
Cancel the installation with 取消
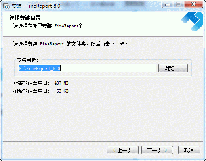coord(189,150)
